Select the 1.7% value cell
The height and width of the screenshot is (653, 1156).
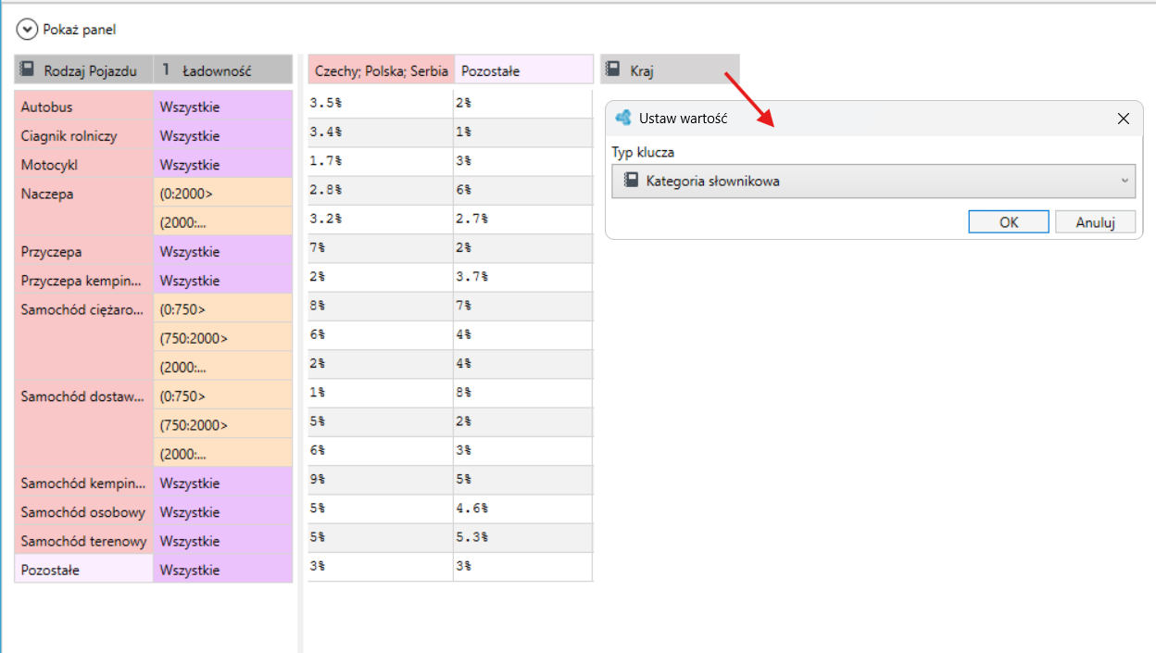381,162
